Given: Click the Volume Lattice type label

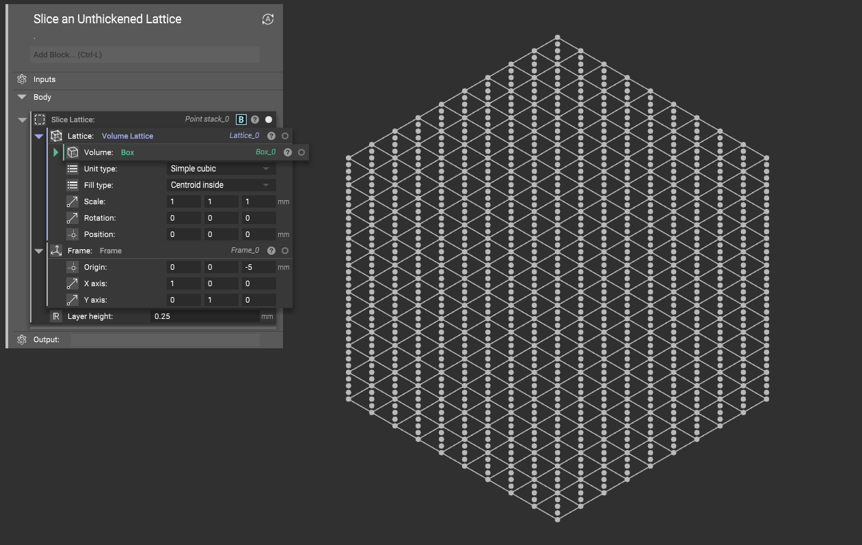Looking at the screenshot, I should click(x=128, y=136).
